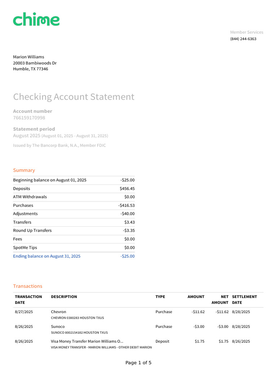
Task: Click the Deposit type cell
Action: pos(162,341)
